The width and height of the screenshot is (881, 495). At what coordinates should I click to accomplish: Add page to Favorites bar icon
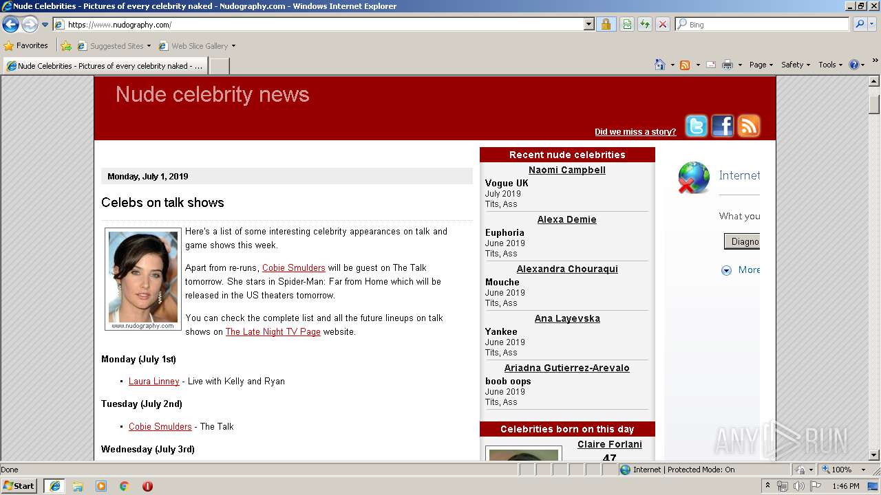tap(66, 46)
